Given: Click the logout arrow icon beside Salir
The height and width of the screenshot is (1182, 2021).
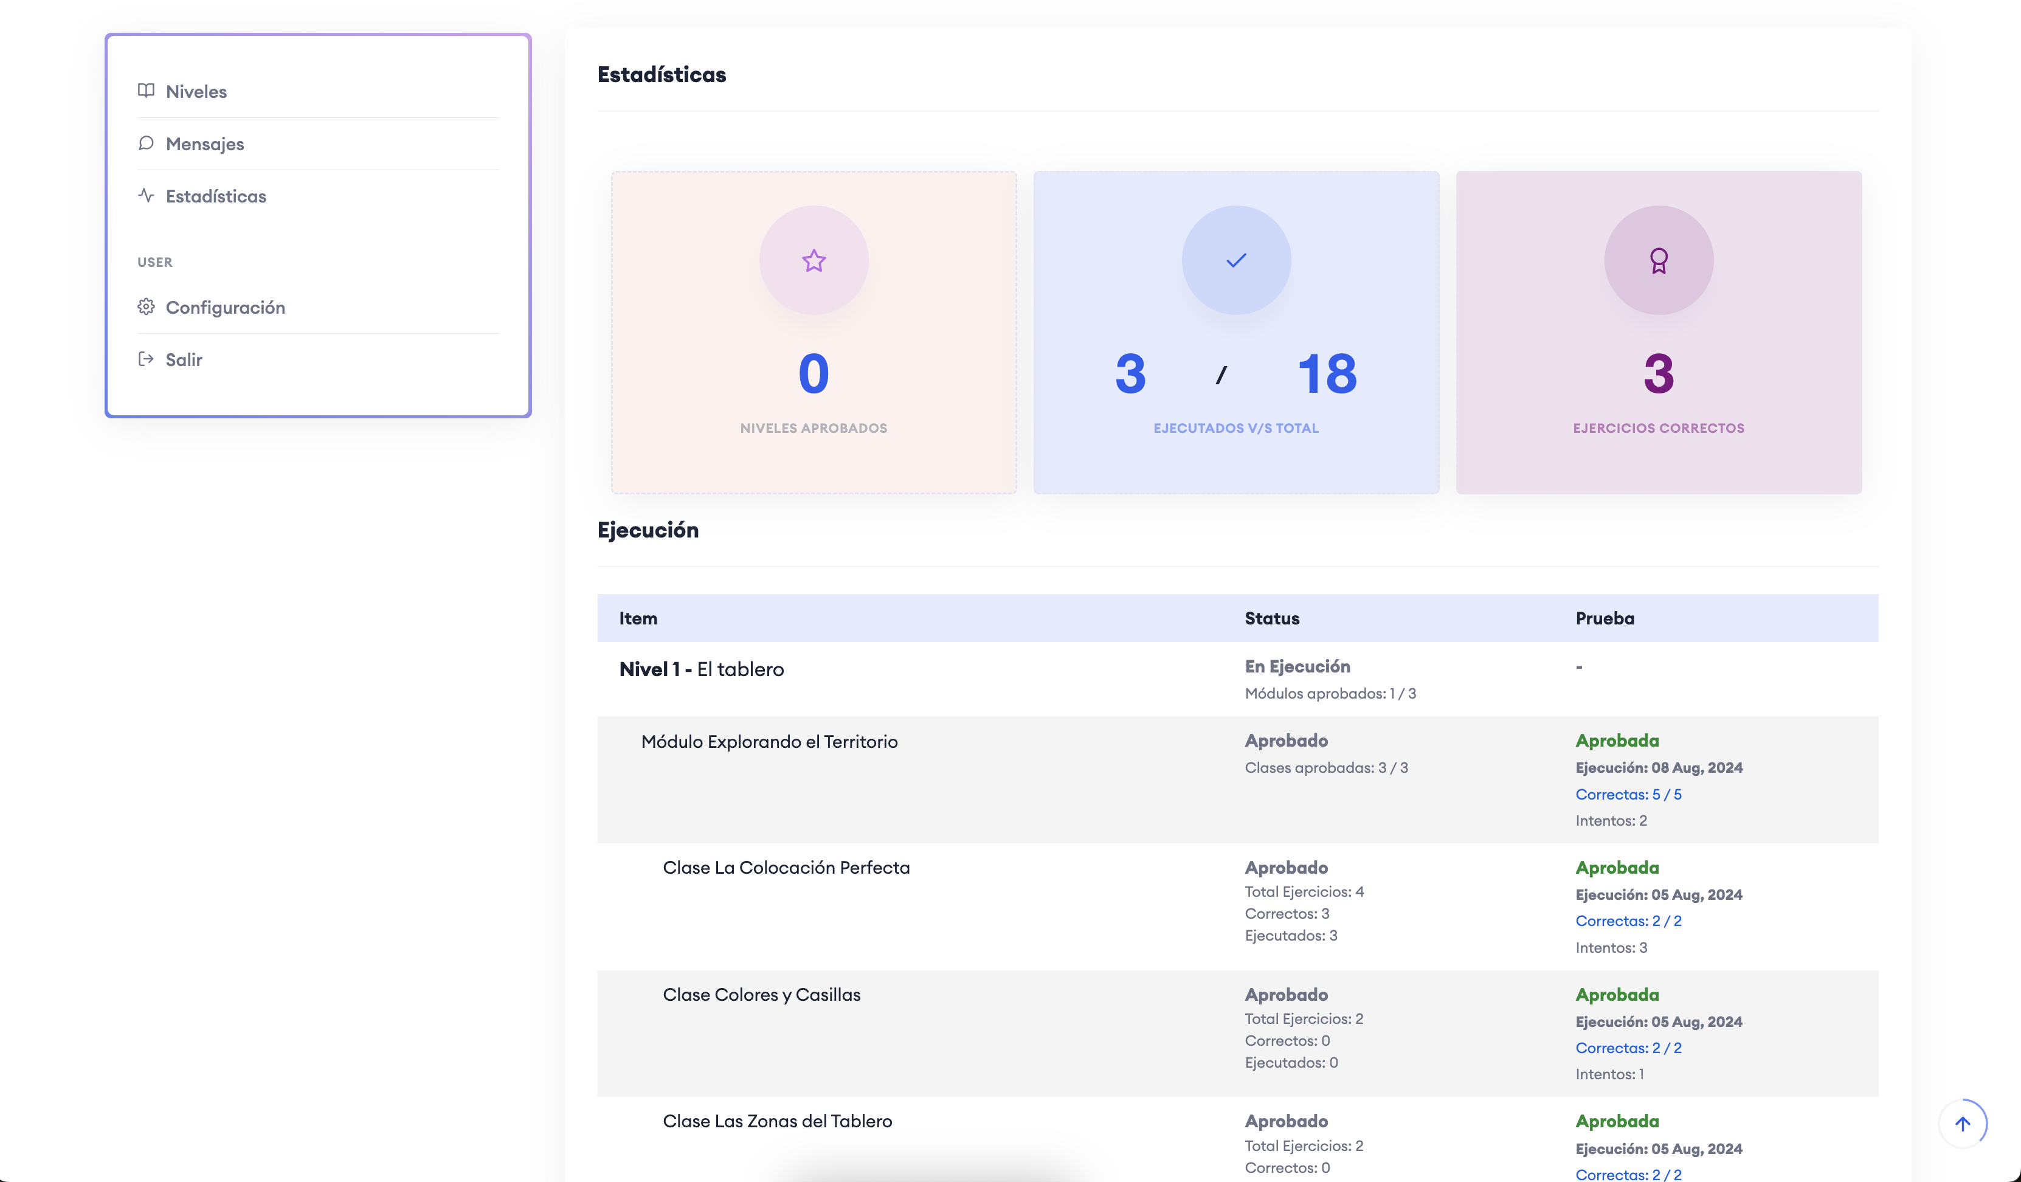Looking at the screenshot, I should pyautogui.click(x=146, y=359).
